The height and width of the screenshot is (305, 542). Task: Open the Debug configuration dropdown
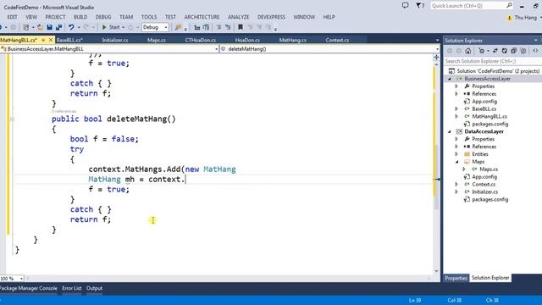coord(155,27)
